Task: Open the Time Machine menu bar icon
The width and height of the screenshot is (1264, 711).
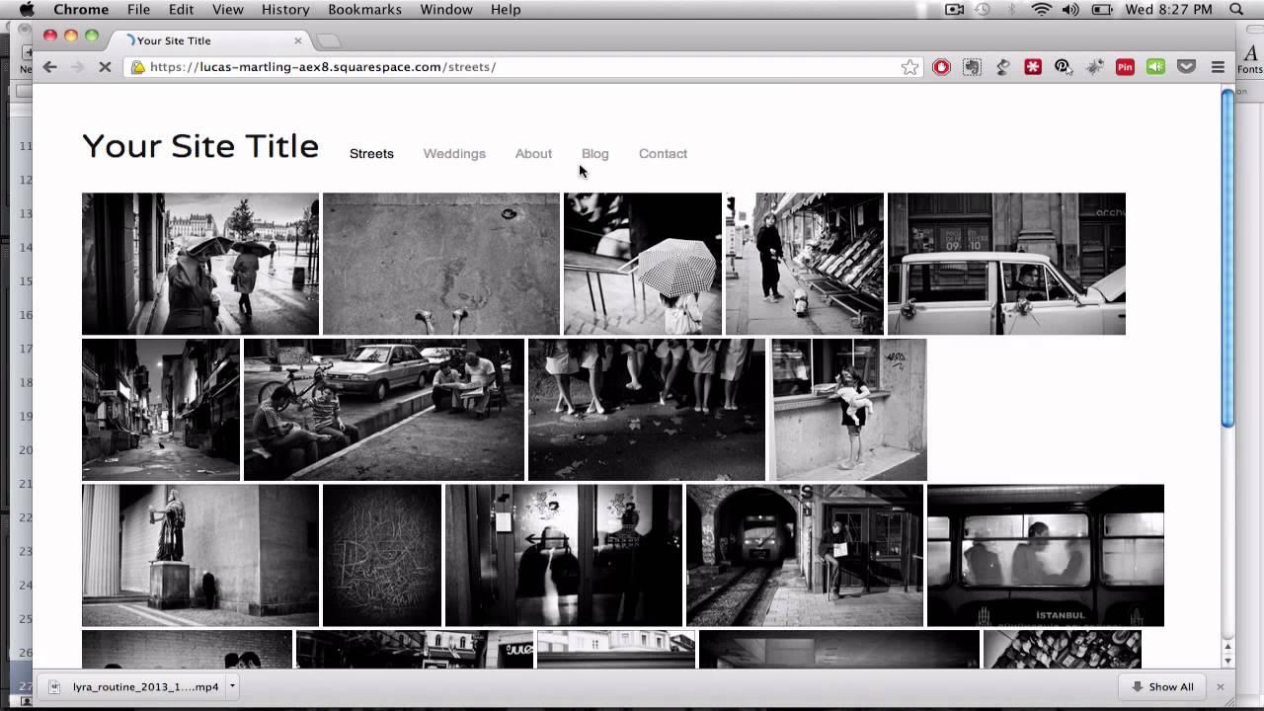Action: (983, 10)
